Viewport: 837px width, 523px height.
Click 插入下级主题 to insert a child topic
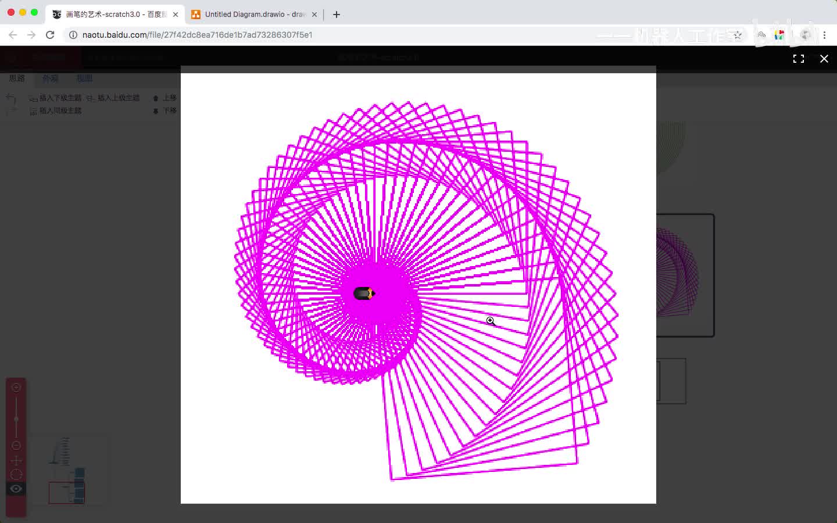click(x=56, y=98)
